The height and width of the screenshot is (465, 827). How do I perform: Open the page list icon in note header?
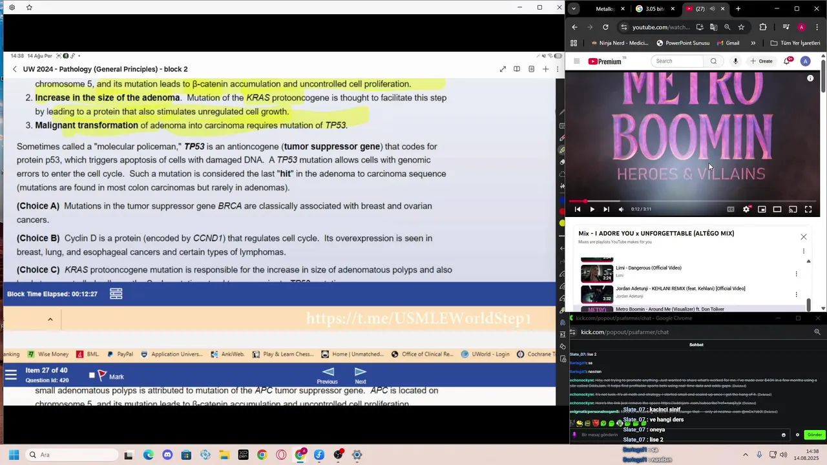(x=531, y=69)
